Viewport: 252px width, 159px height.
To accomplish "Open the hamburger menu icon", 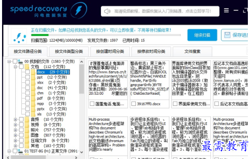I will 226,10.
